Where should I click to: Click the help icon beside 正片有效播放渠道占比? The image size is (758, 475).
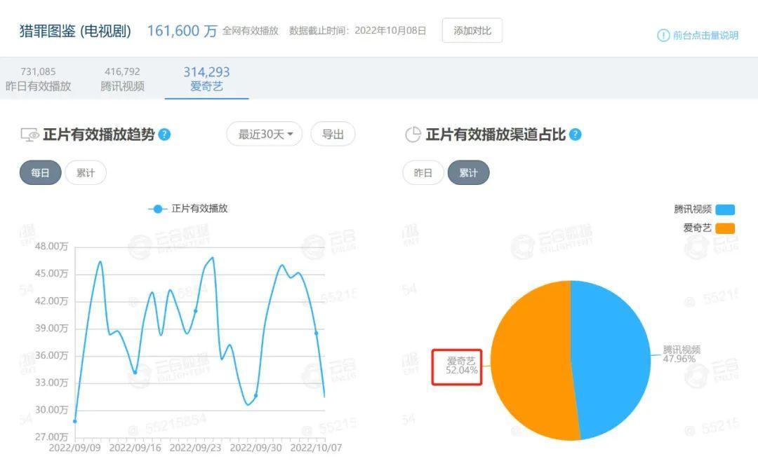tap(576, 135)
